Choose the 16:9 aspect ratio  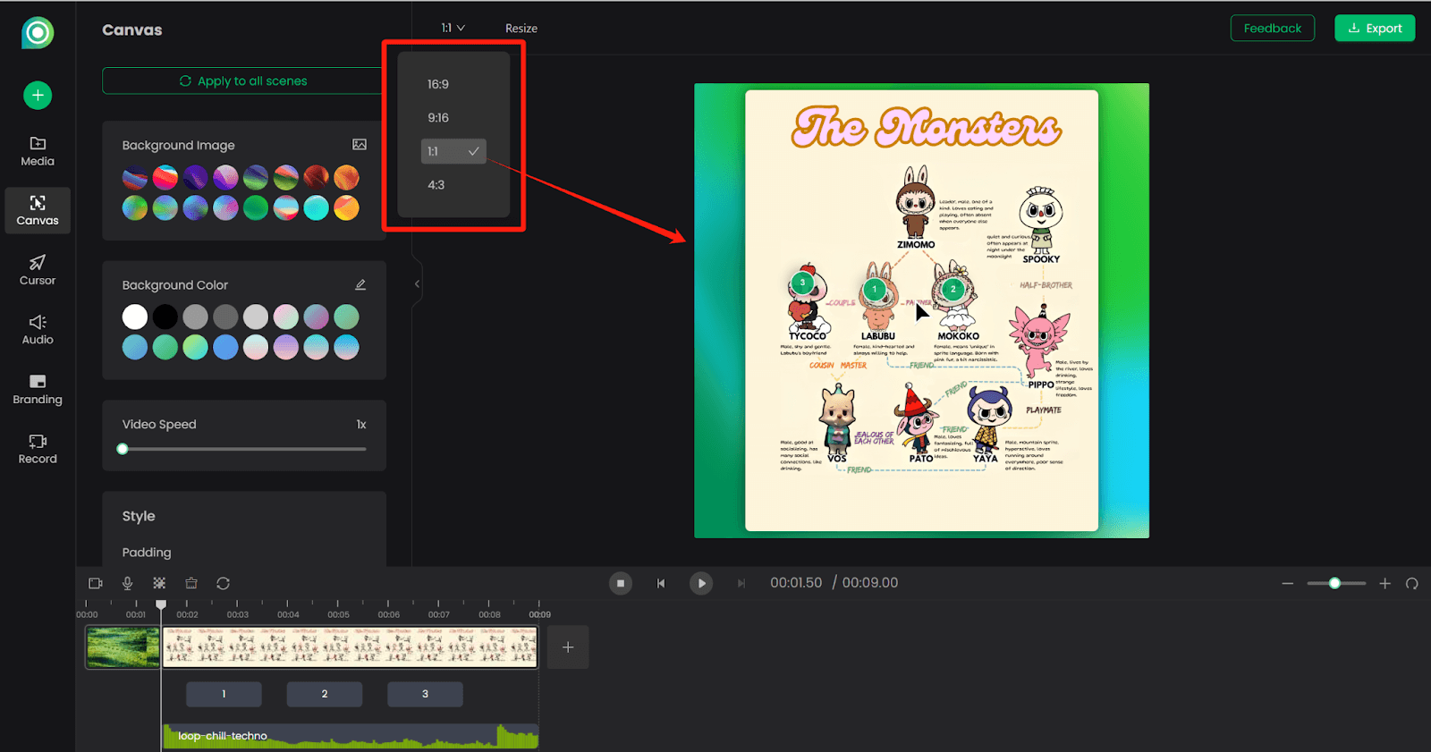point(438,84)
